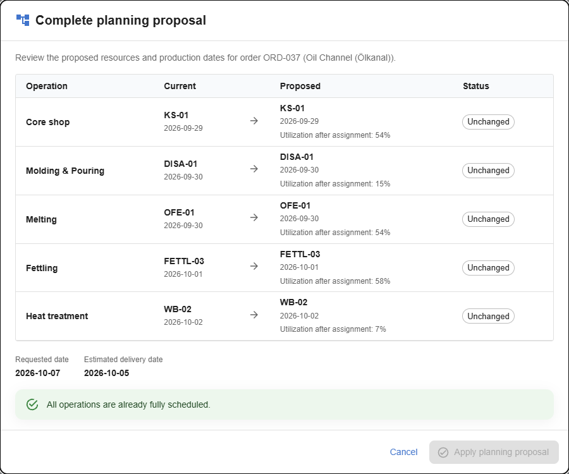569x474 pixels.
Task: Click the Unchanged badge in Melting row
Action: point(488,219)
